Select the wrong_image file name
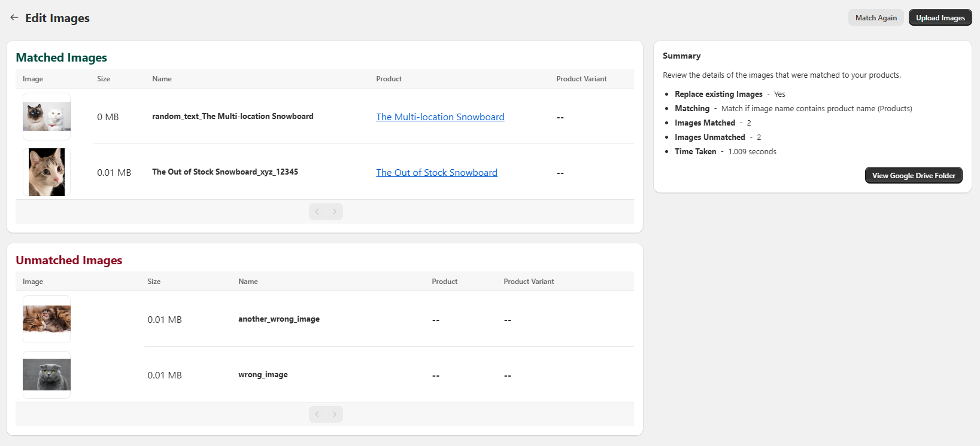The width and height of the screenshot is (980, 446). click(x=263, y=375)
